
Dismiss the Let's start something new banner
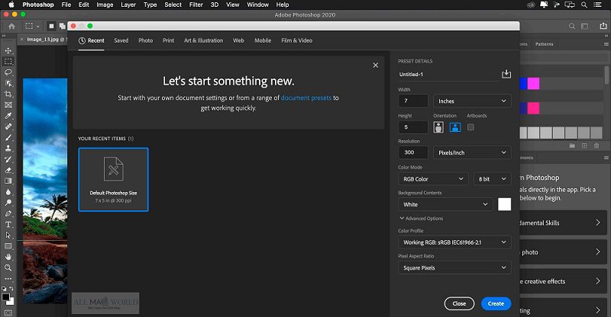[x=375, y=66]
